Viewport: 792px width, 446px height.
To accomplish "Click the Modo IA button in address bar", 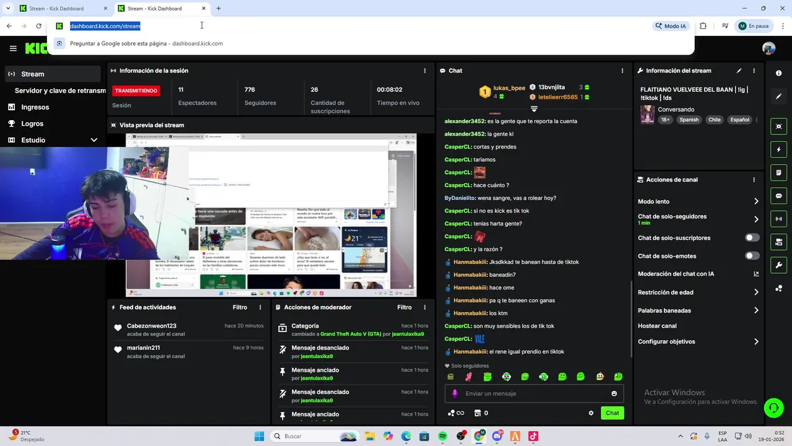I will (x=671, y=26).
